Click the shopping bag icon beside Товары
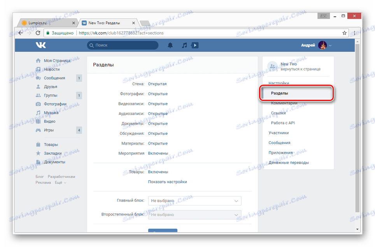375x247 pixels. click(x=38, y=144)
